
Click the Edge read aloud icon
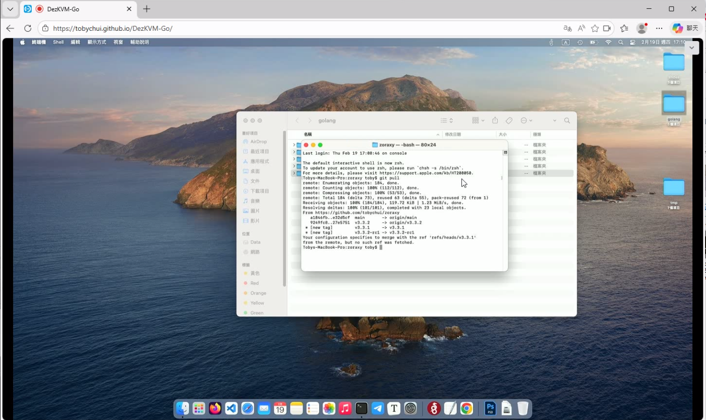[581, 28]
